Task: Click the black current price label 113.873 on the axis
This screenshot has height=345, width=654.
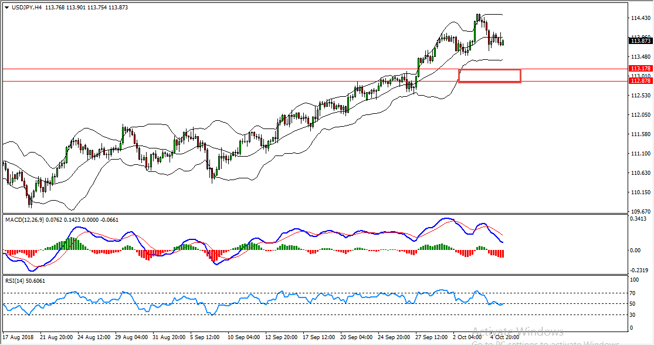Action: [641, 41]
